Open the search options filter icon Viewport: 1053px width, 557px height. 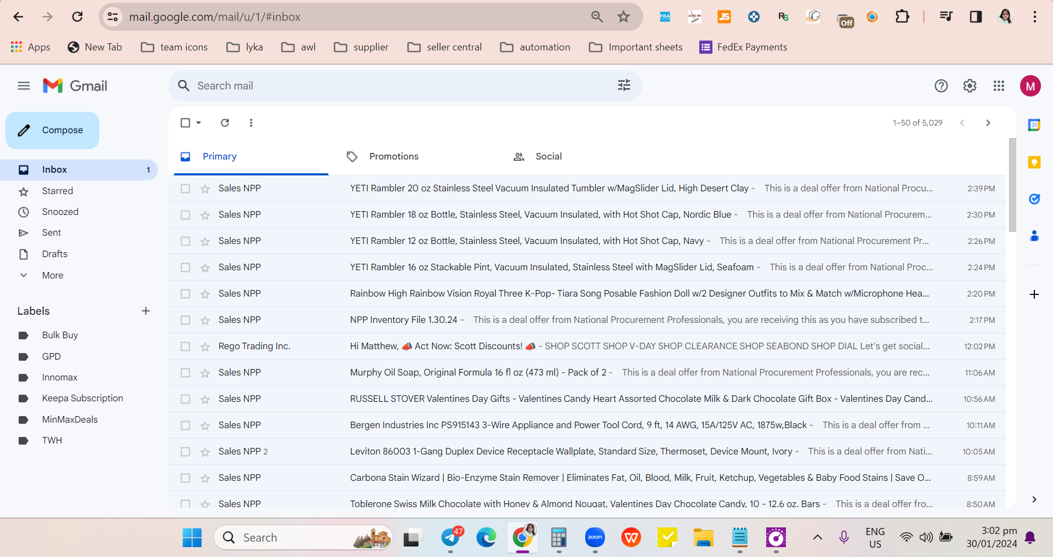click(624, 86)
